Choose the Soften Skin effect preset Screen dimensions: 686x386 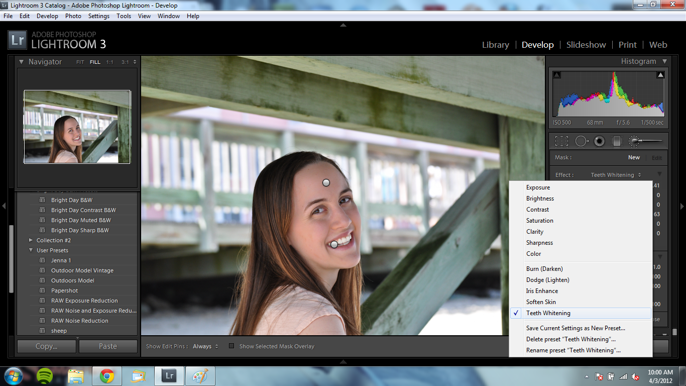pos(541,302)
